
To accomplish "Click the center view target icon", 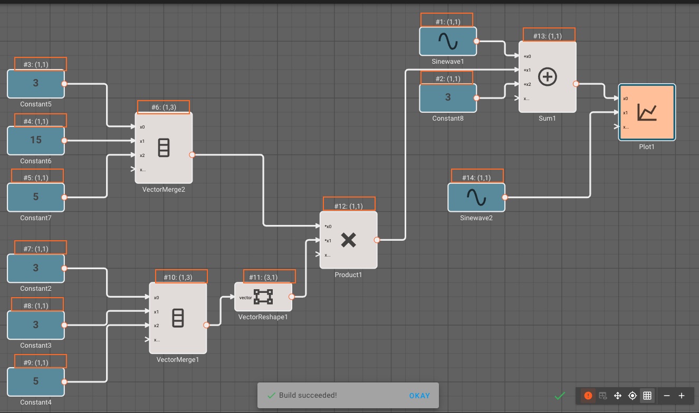I will point(633,396).
